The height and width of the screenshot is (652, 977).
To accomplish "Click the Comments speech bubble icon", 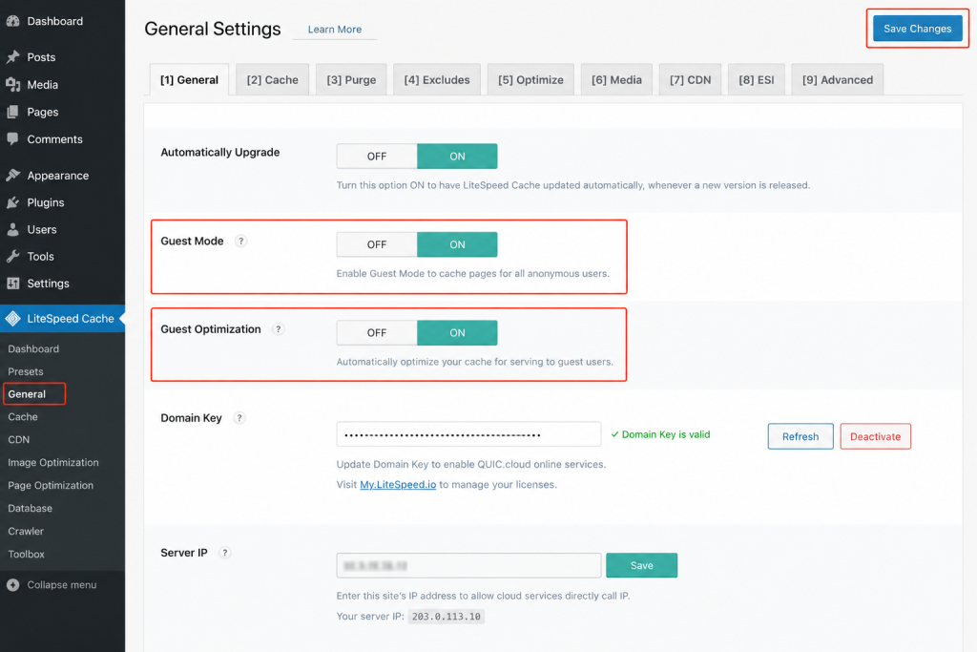I will [x=12, y=139].
